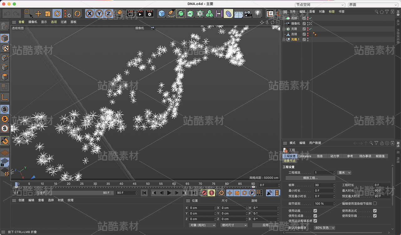Toggle 使用运动剪辑系统 checkbox

(315, 221)
